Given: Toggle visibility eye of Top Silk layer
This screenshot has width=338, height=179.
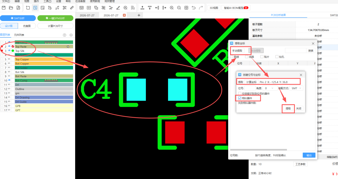Looking at the screenshot, I should (x=9, y=51).
